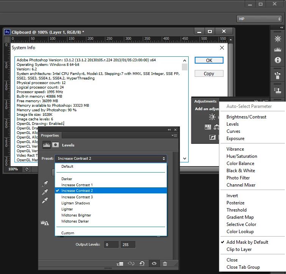The image size is (286, 274).
Task: Delete adjustment layer trash icon
Action: pyautogui.click(x=165, y=264)
